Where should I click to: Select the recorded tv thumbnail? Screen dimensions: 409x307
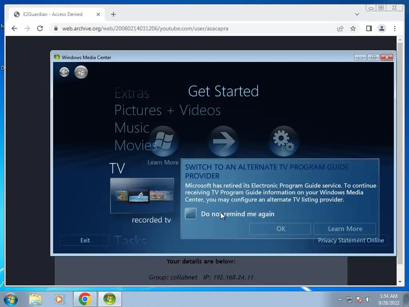pyautogui.click(x=142, y=195)
